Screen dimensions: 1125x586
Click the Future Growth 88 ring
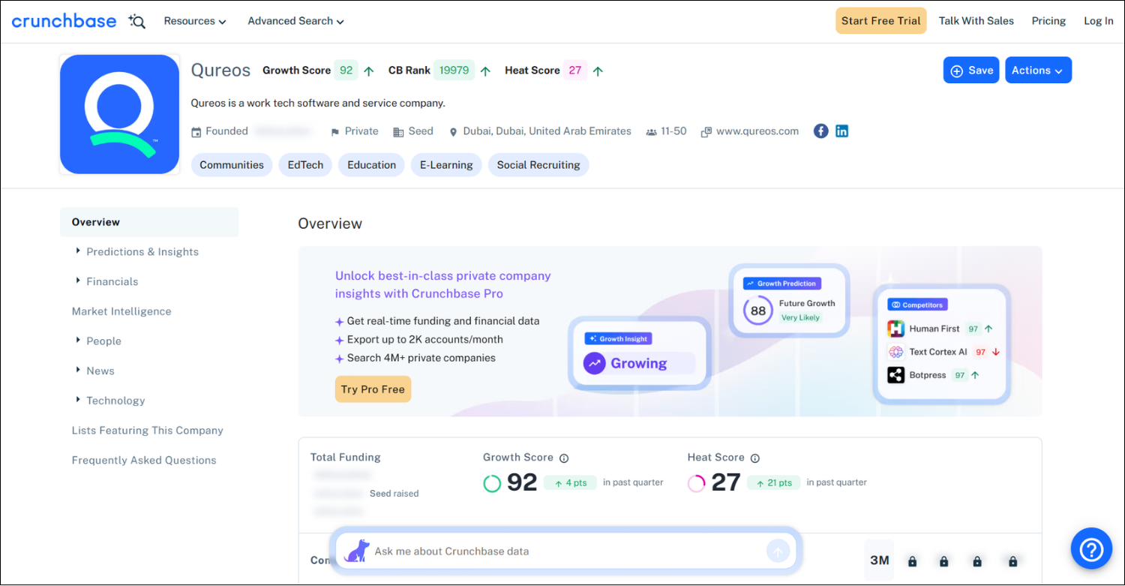[x=758, y=311]
